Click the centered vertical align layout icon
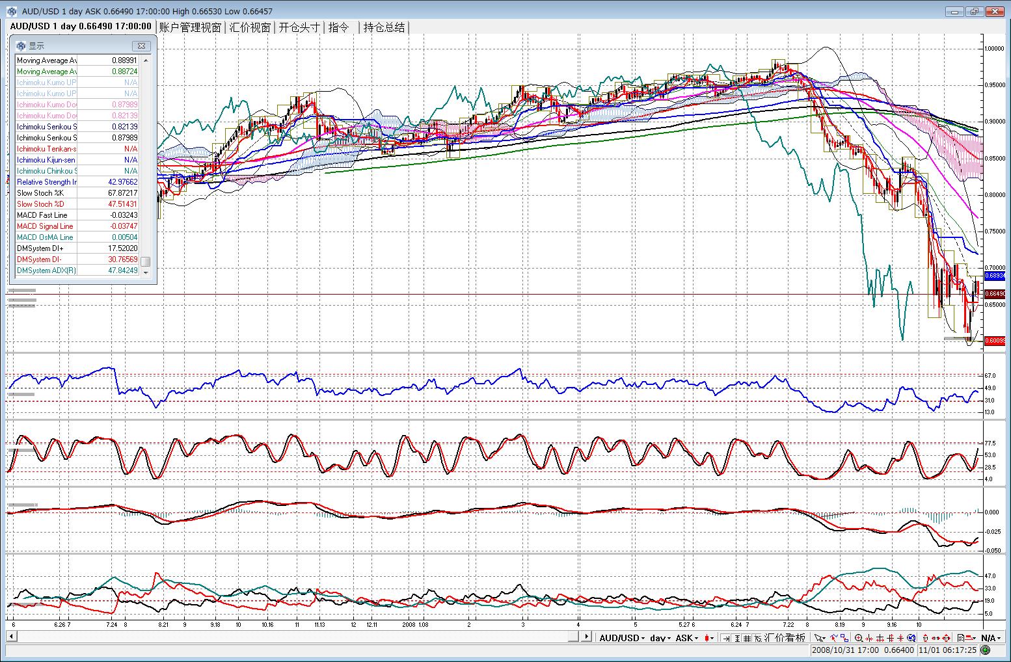The width and height of the screenshot is (1011, 662). tap(736, 638)
